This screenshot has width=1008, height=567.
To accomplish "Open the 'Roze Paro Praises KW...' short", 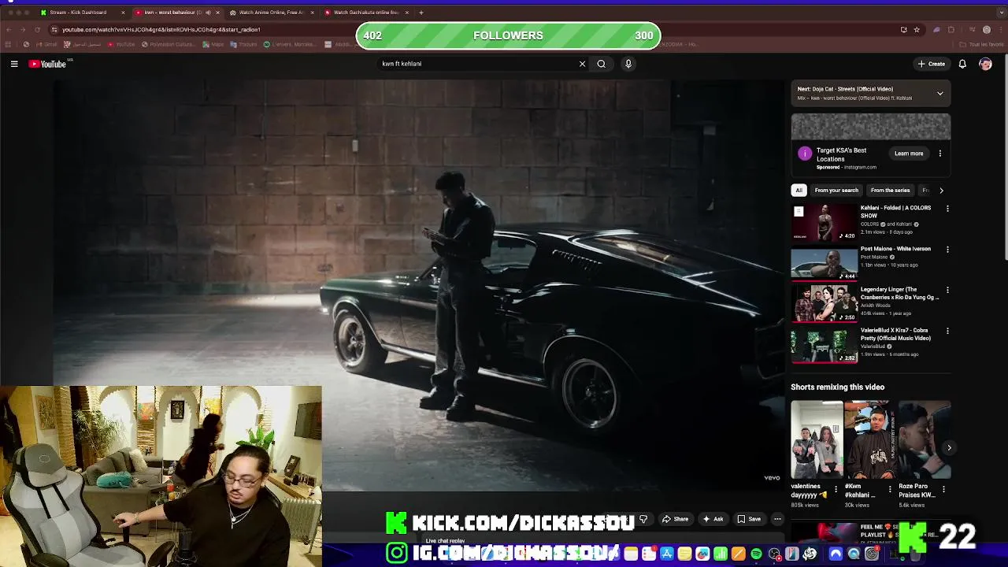I will tap(925, 439).
